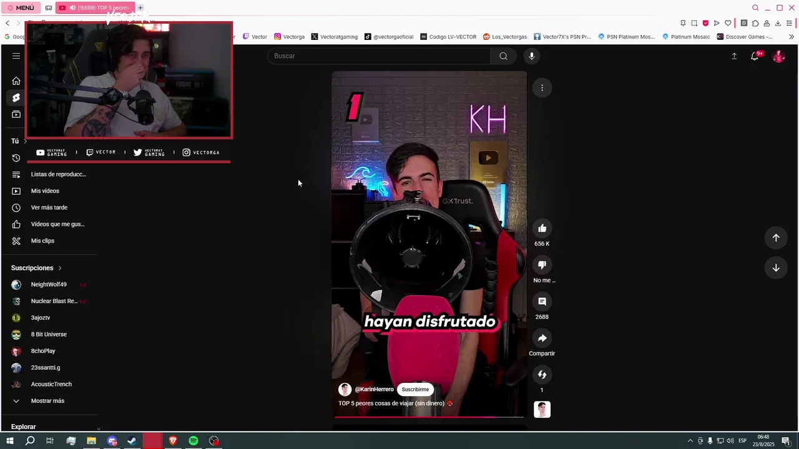The height and width of the screenshot is (449, 799).
Task: Expand the Tú section chevron
Action: pos(25,141)
